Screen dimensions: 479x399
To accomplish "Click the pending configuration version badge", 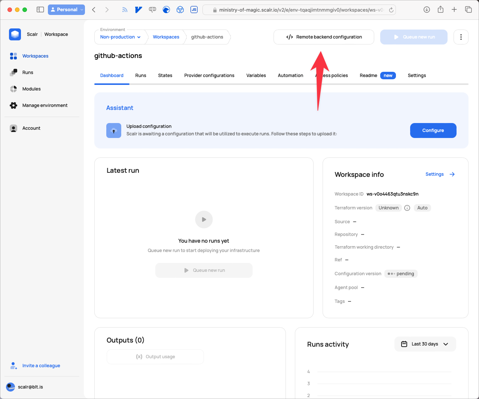I will [401, 274].
